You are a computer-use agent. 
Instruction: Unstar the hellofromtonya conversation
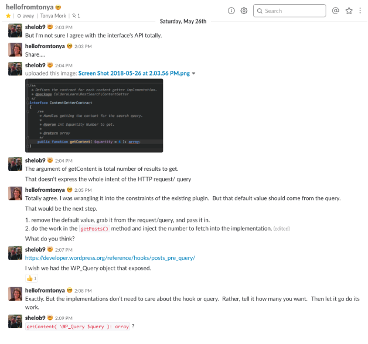(8, 16)
